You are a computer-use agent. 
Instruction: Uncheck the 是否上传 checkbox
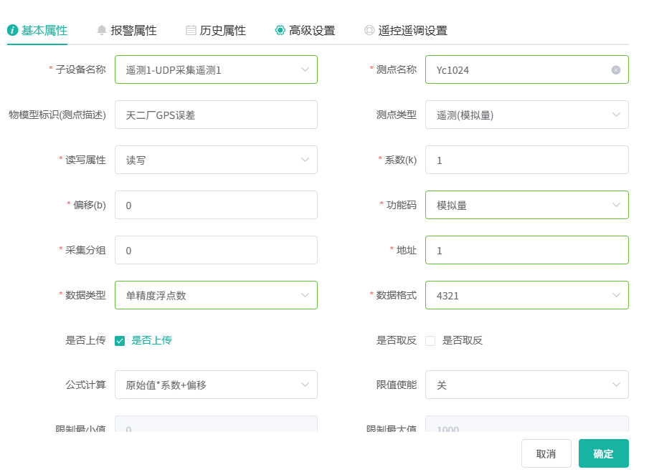(120, 341)
